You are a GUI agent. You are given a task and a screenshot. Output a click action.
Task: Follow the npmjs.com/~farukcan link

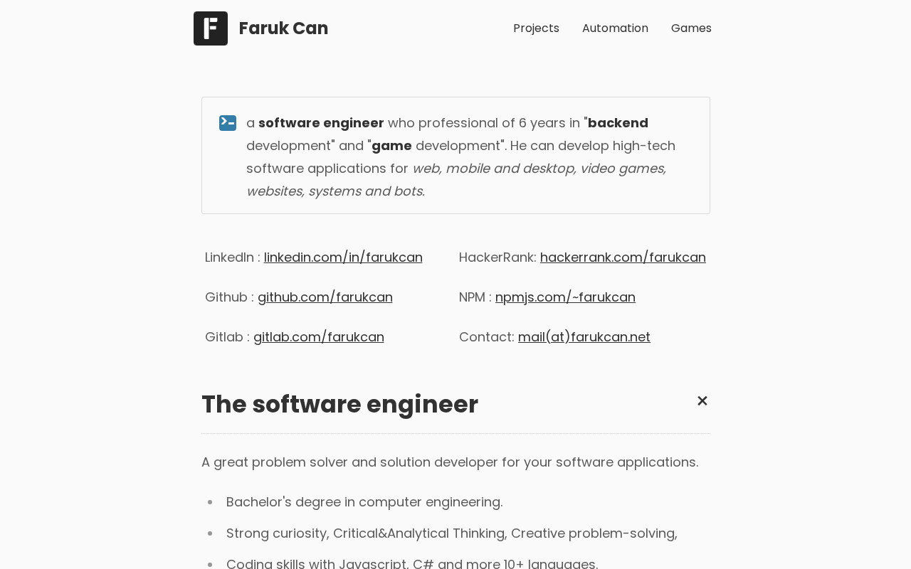coord(565,297)
